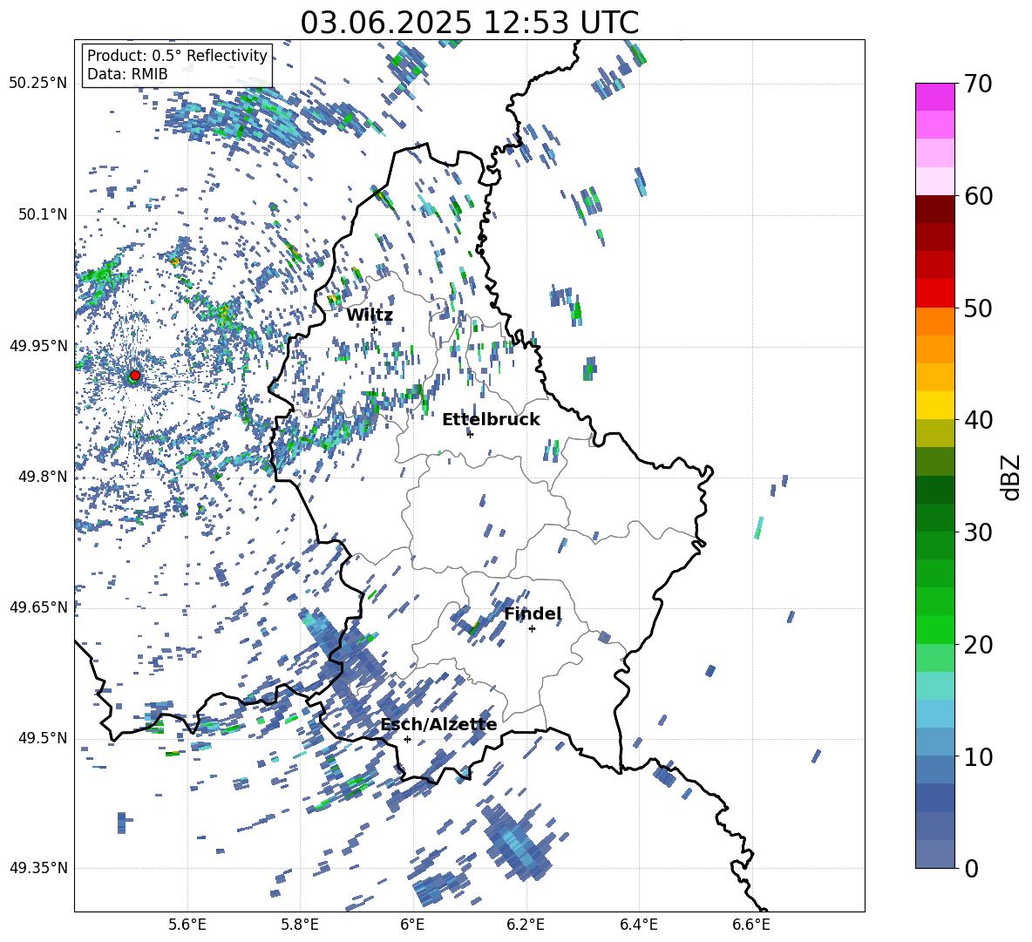Click the 6.6°E longitude label
This screenshot has height=942, width=1032.
tap(751, 925)
